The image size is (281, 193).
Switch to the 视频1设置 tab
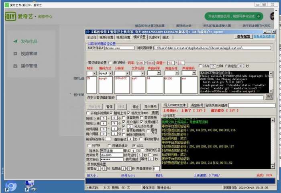click(x=106, y=37)
